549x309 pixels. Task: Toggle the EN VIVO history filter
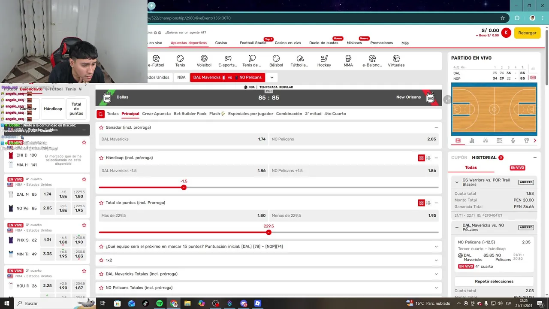517,168
